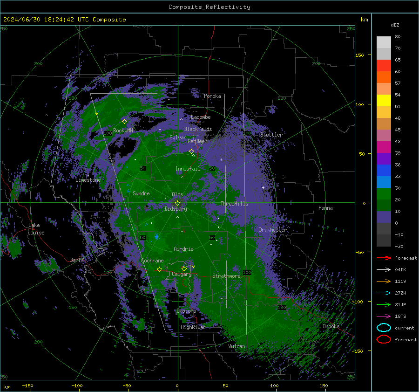This screenshot has height=392, width=419.
Task: Click the yellow station marker near Cochrane
Action: click(x=159, y=269)
